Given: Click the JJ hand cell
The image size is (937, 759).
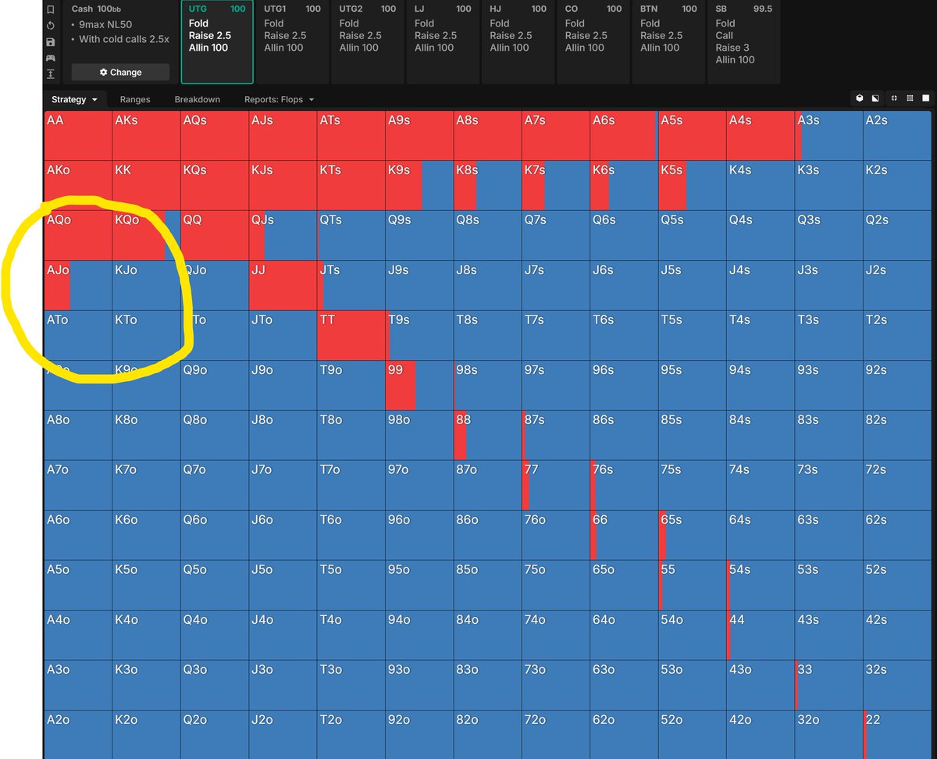Looking at the screenshot, I should (283, 286).
